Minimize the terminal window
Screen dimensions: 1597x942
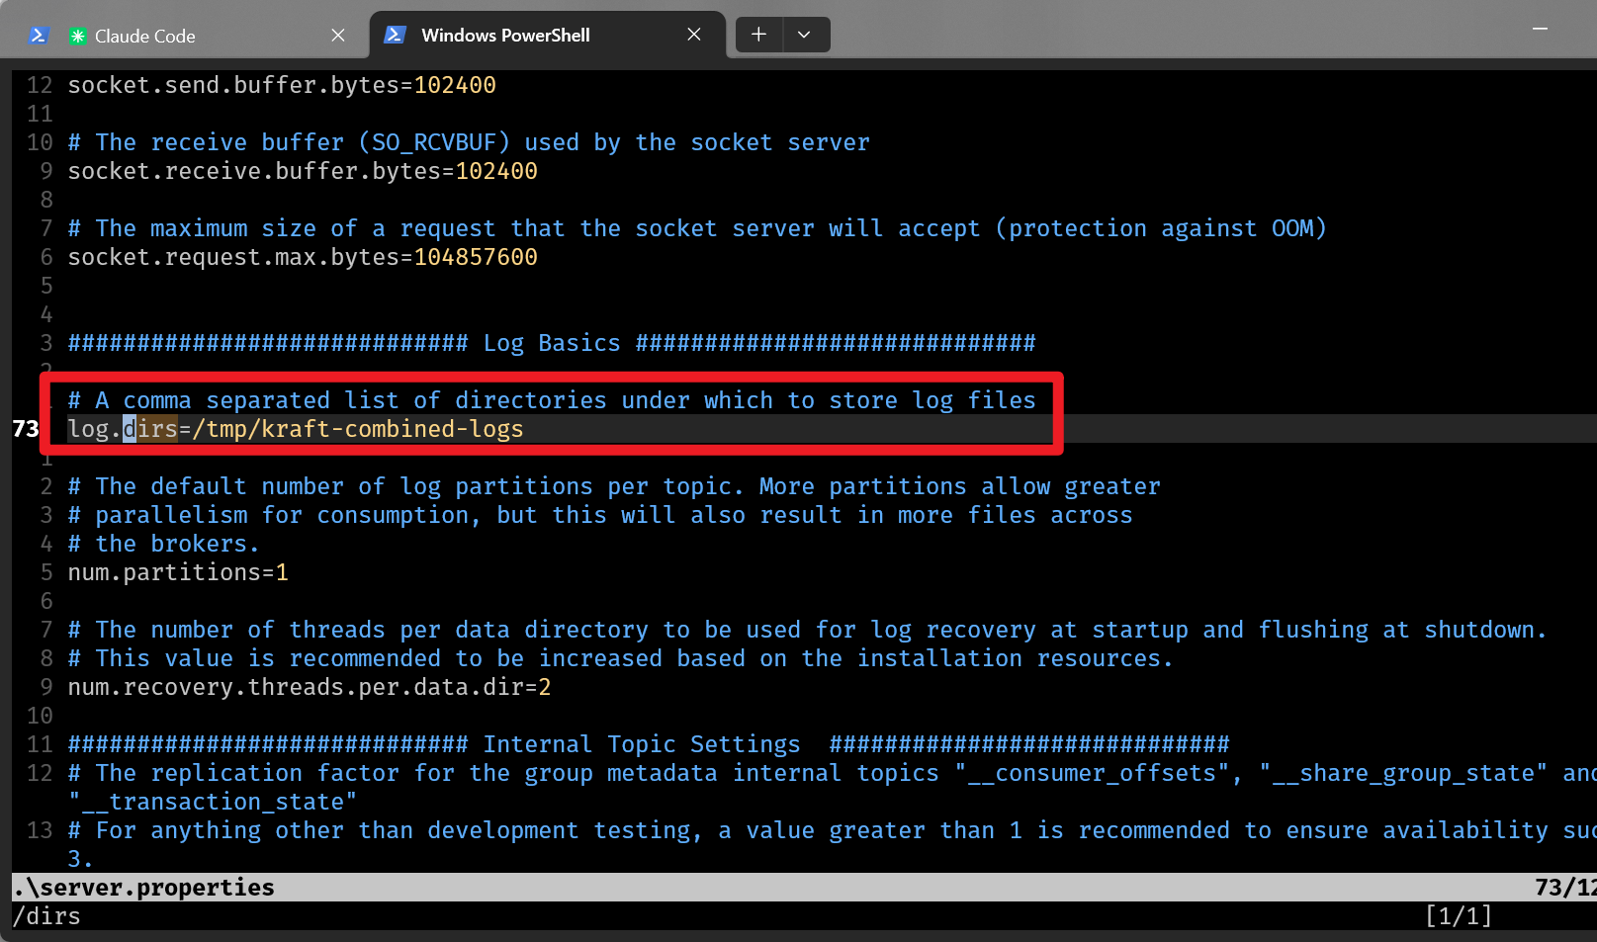click(1540, 30)
